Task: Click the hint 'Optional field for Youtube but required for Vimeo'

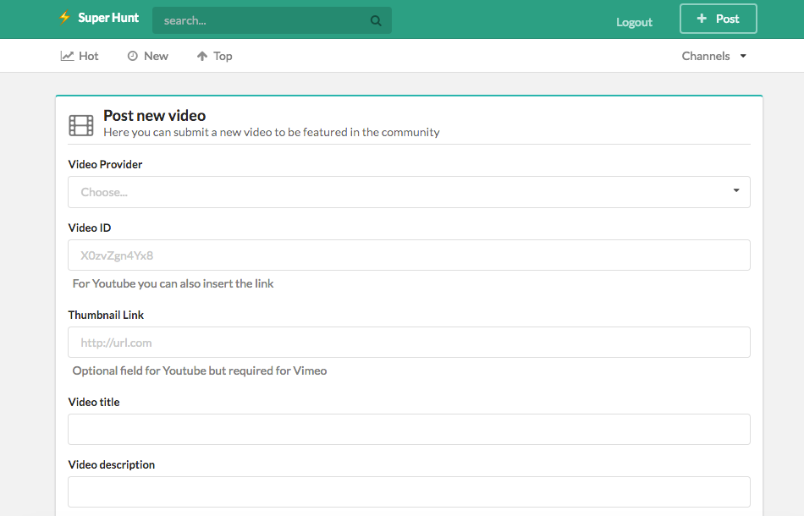Action: 200,371
